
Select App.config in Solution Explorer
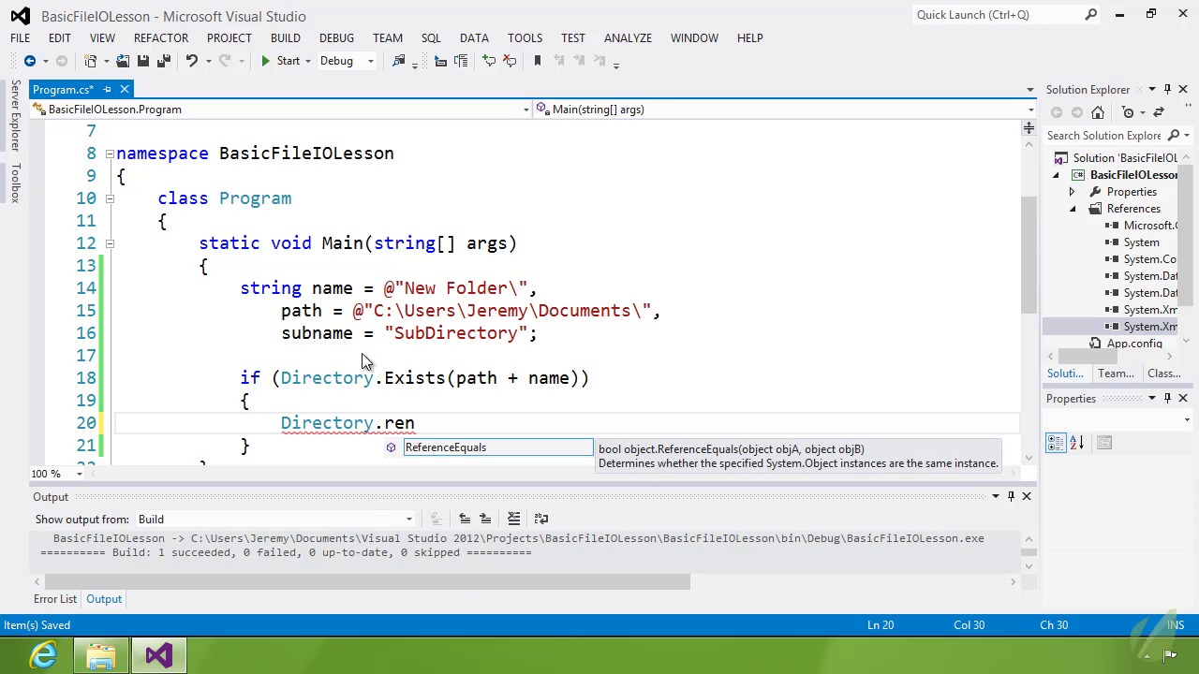click(x=1133, y=344)
